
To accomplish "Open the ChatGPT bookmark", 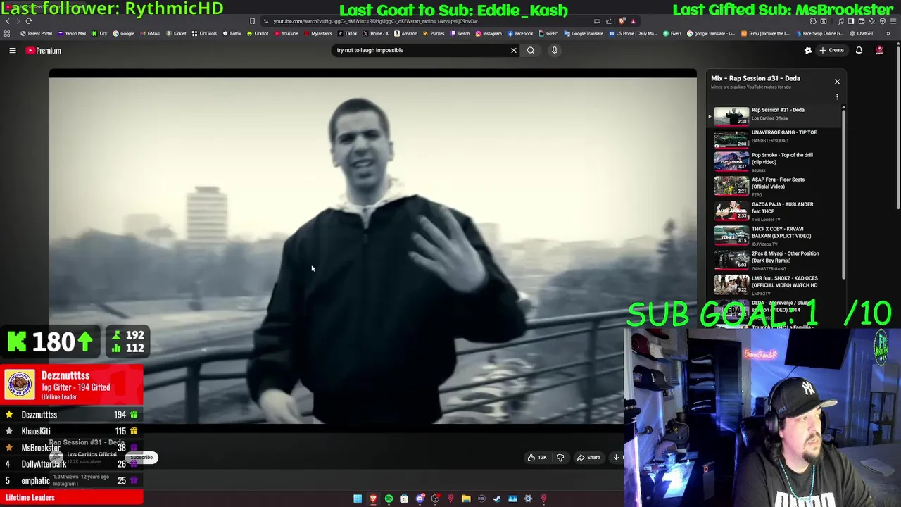I will point(862,33).
